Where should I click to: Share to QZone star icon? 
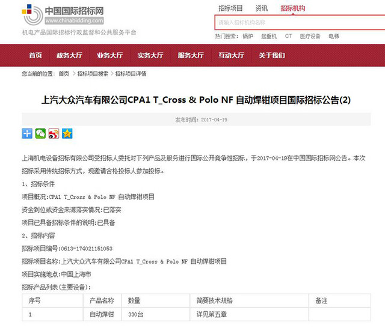(x=67, y=133)
